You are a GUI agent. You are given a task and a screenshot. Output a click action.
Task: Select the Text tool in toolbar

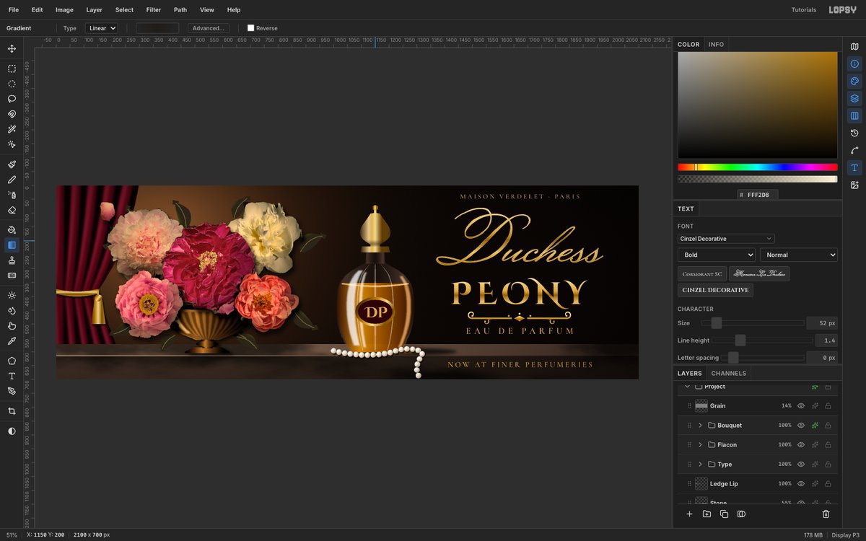(x=12, y=376)
